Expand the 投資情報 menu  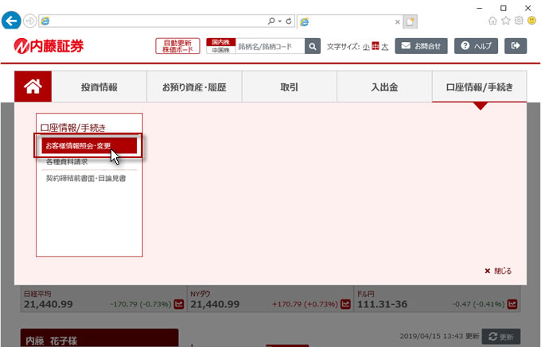[x=99, y=87]
